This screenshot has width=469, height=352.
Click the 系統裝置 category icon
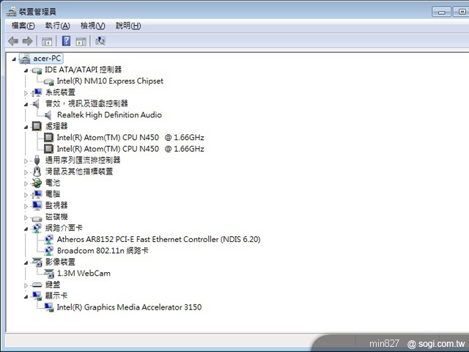(x=37, y=92)
